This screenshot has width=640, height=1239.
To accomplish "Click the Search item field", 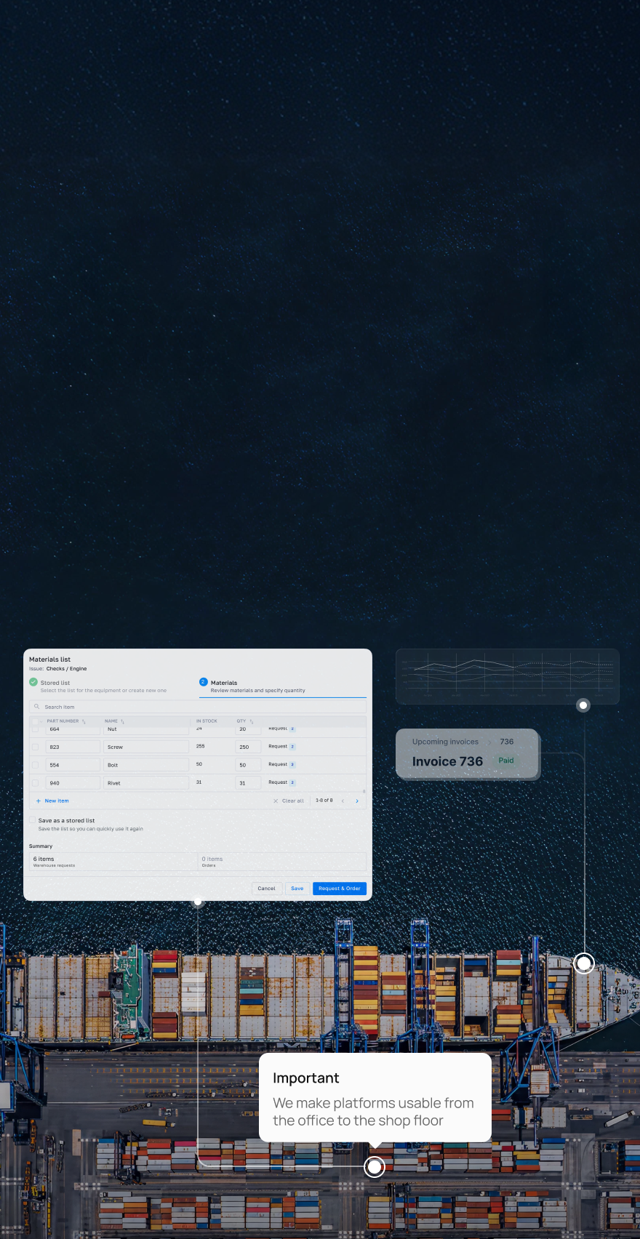I will tap(198, 707).
